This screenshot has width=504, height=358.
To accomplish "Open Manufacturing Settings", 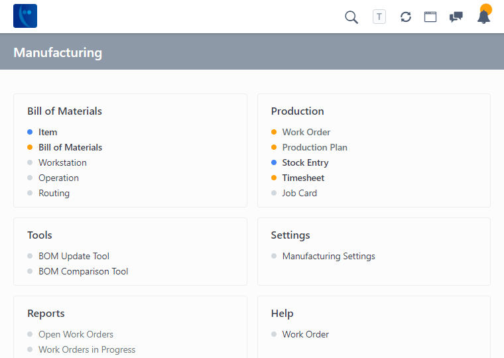I will (x=328, y=256).
